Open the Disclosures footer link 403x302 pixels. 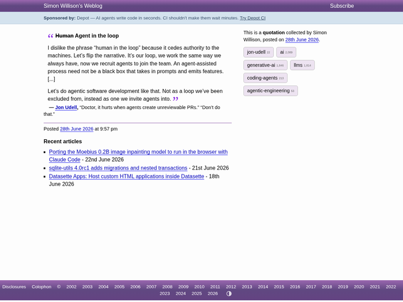[x=14, y=286]
